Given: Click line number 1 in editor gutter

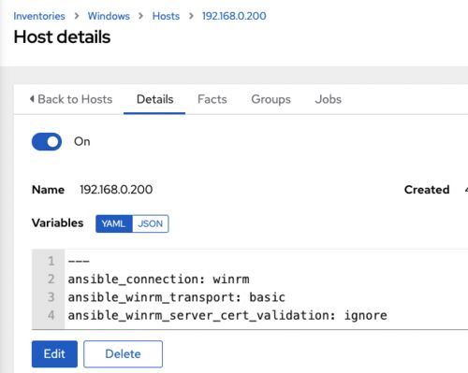Looking at the screenshot, I should 51,261.
